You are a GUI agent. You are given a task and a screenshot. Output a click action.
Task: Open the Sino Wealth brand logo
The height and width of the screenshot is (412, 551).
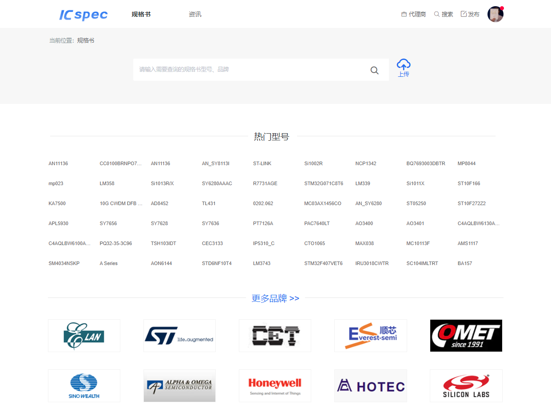(84, 386)
